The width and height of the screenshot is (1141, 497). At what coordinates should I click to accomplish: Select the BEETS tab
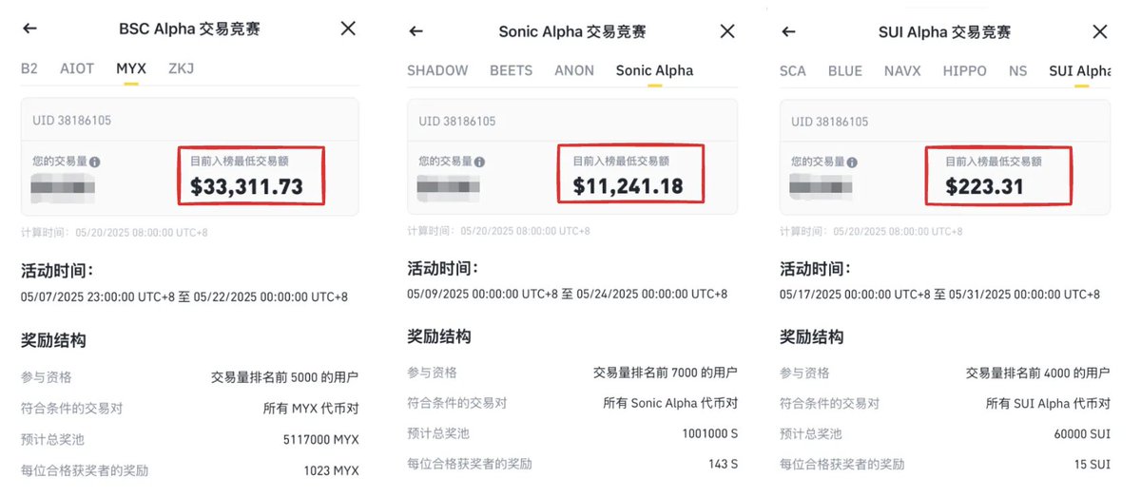coord(512,70)
